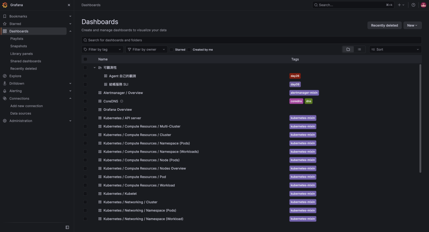Click the Alerting bell icon

pos(5,91)
